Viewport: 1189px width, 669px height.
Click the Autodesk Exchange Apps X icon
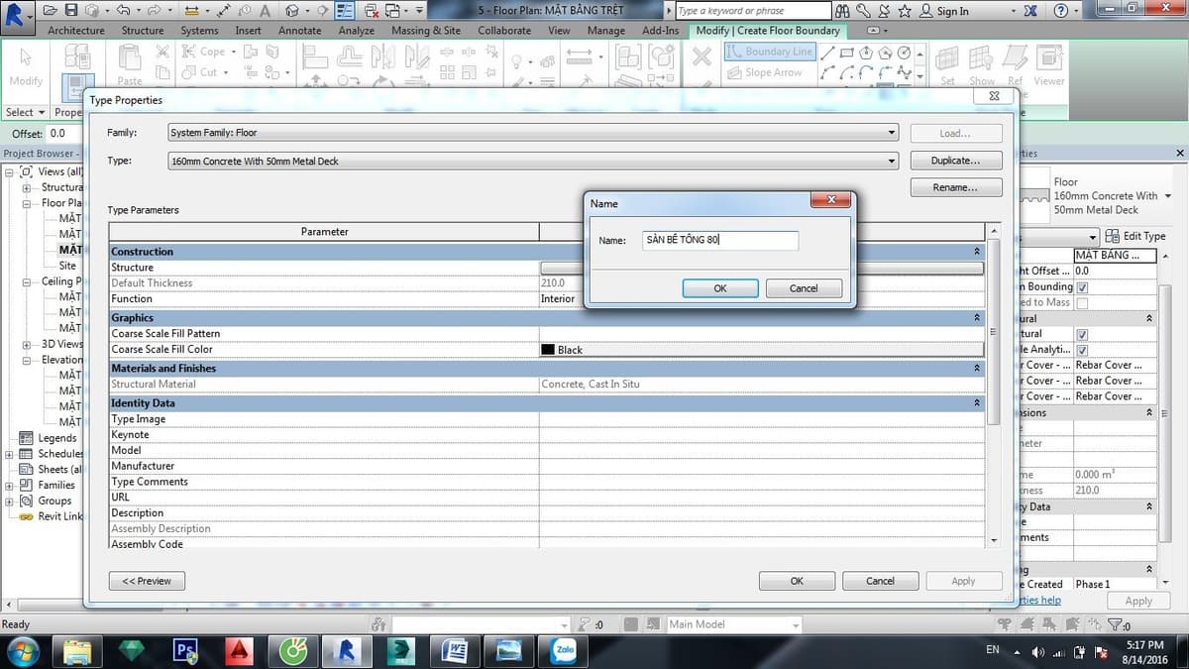click(1031, 11)
